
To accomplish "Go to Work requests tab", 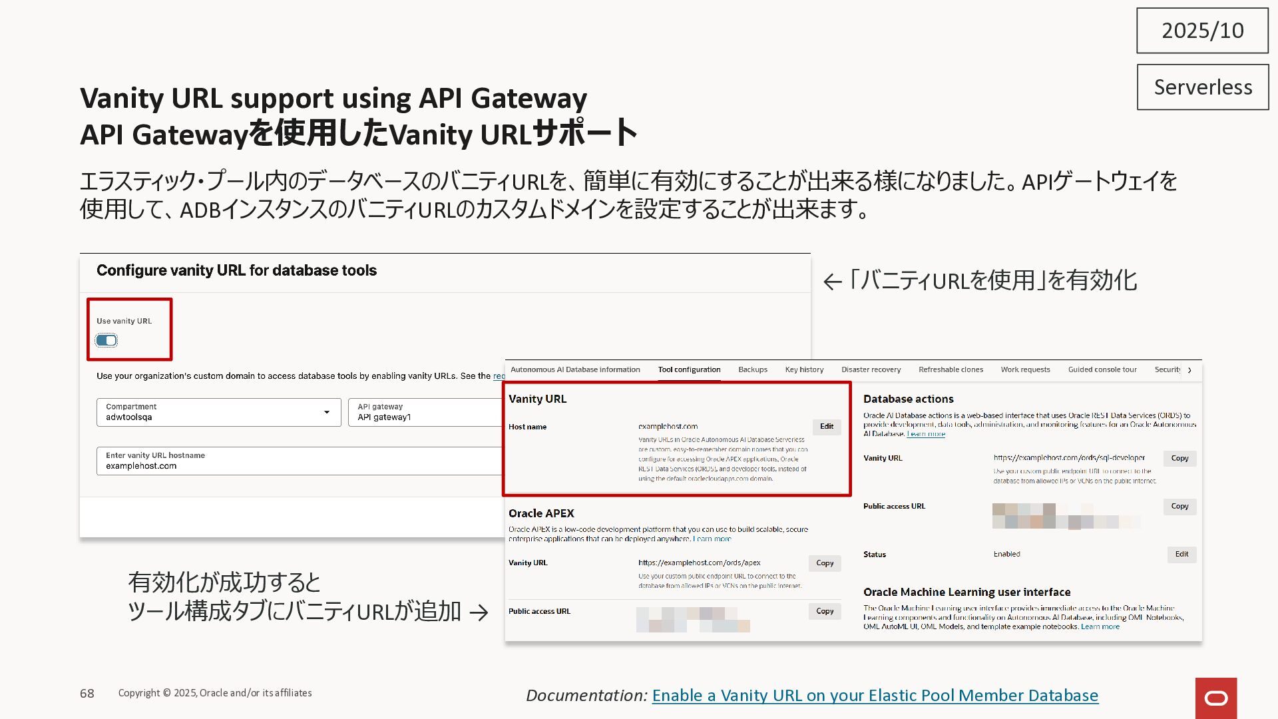I will click(1025, 369).
